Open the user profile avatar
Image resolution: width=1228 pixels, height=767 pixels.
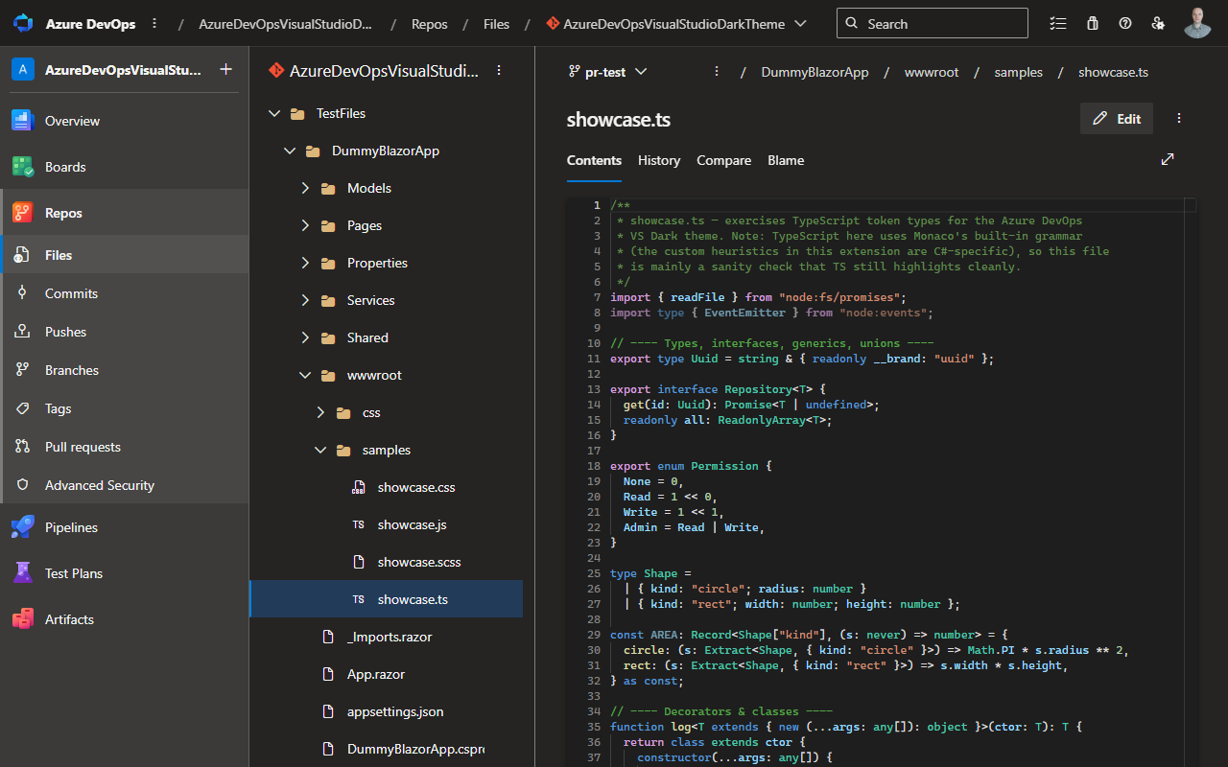click(x=1197, y=23)
